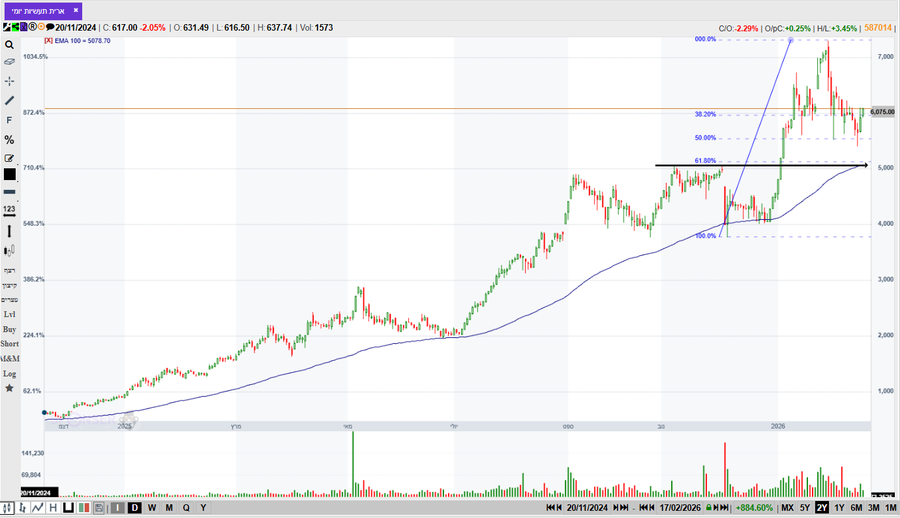Click the Buy button in the sidebar
This screenshot has height=518, width=900.
click(9, 329)
